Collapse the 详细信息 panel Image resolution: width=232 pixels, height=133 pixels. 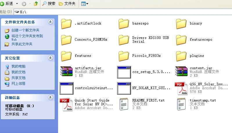(x=50, y=97)
